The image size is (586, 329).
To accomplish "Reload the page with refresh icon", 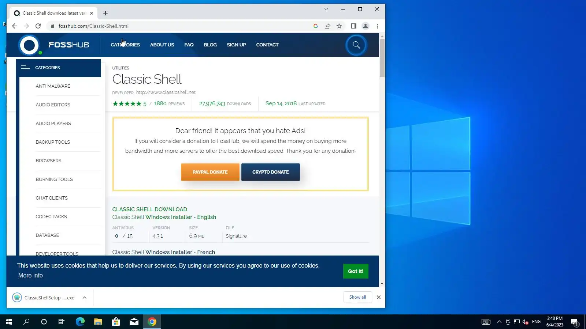I will point(38,26).
